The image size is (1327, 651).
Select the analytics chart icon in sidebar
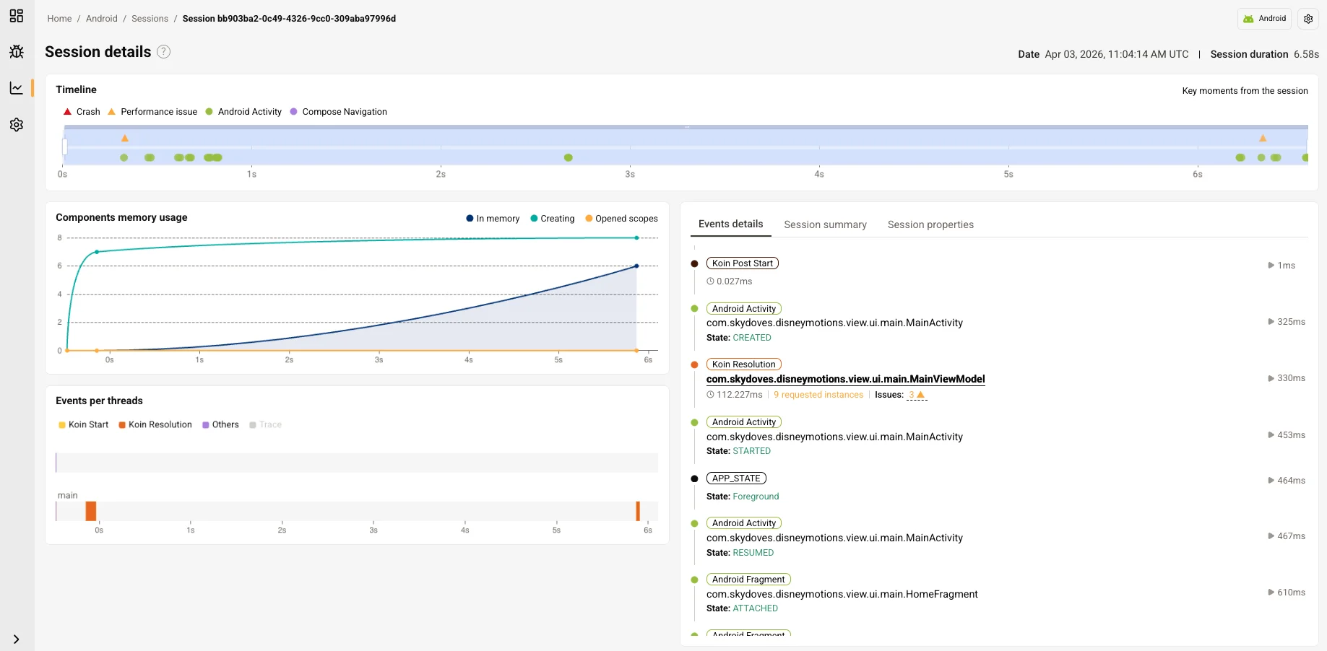tap(17, 88)
